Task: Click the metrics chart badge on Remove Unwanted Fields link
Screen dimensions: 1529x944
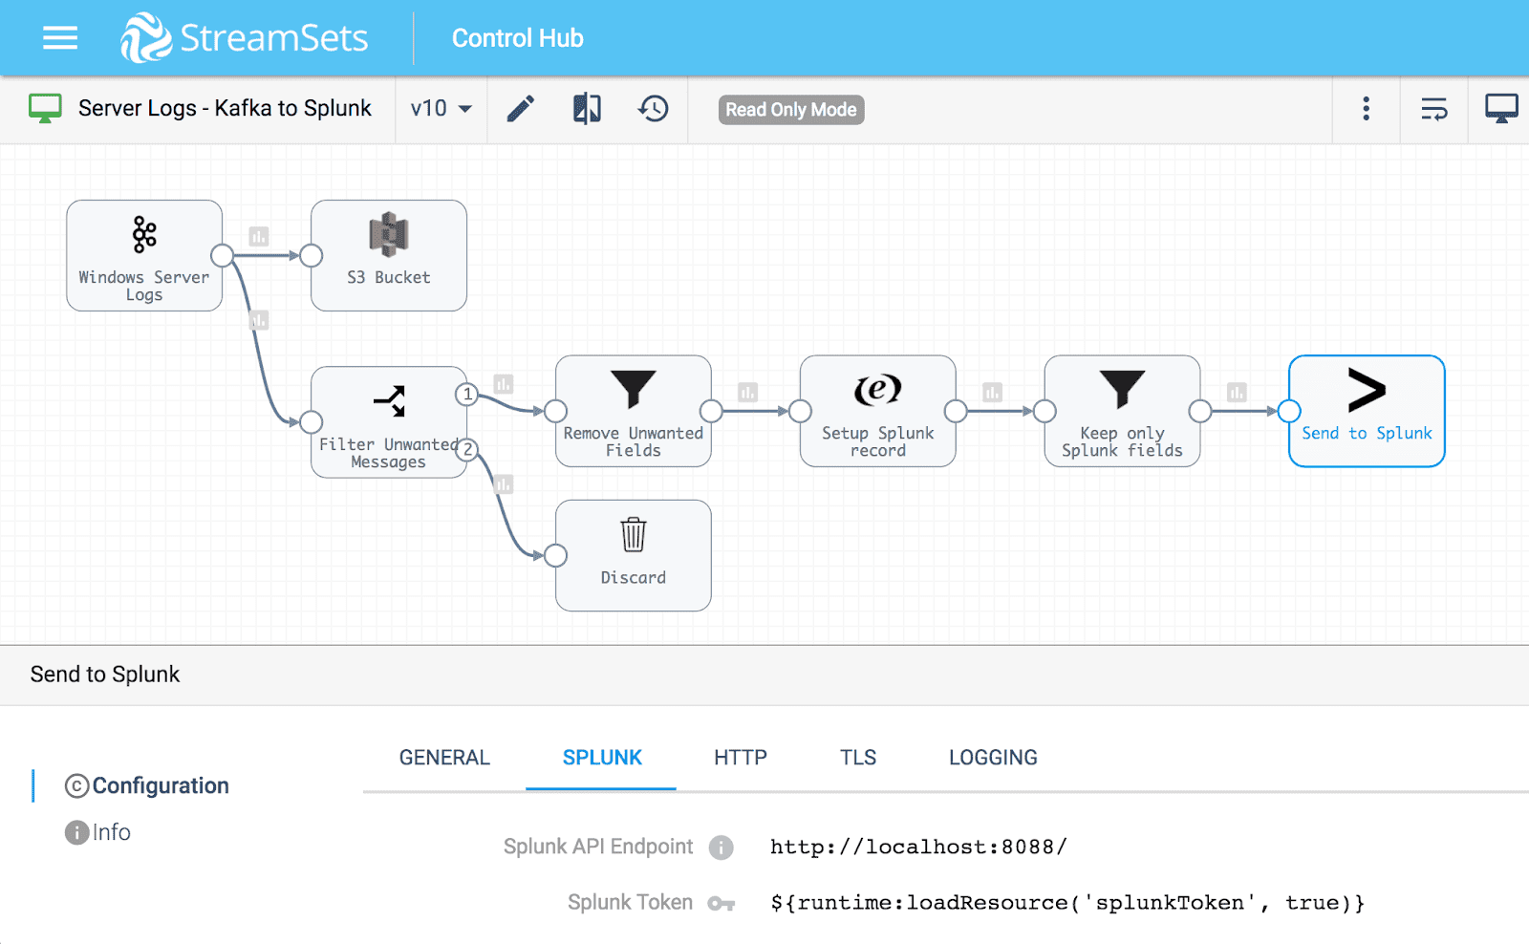Action: coord(748,392)
